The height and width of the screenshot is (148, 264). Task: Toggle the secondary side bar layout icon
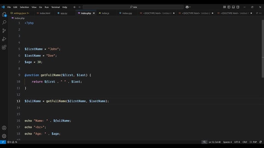tap(238, 7)
